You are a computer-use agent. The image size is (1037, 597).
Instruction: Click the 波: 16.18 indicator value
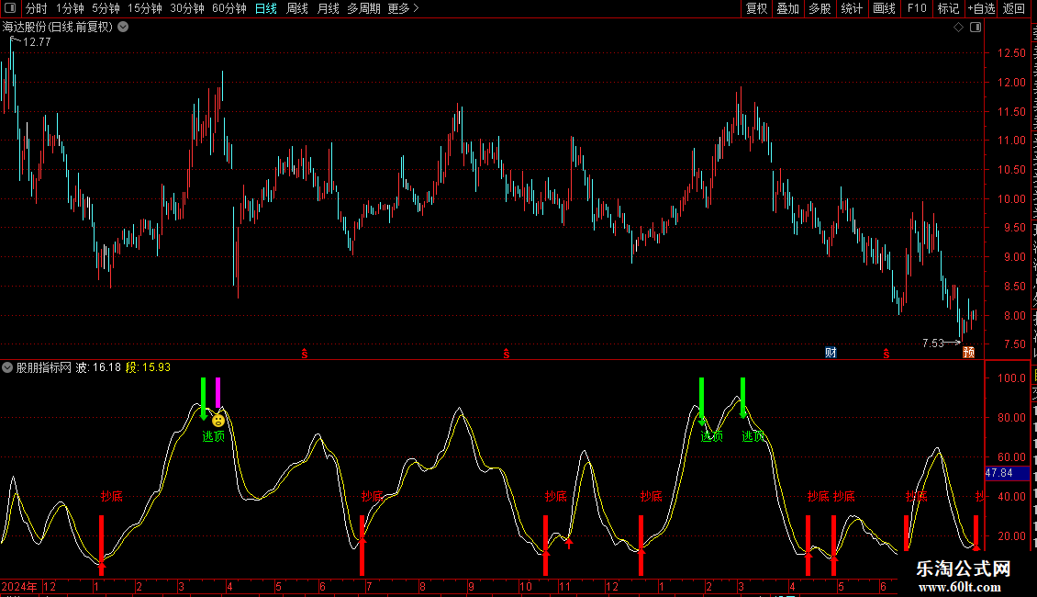[x=98, y=367]
